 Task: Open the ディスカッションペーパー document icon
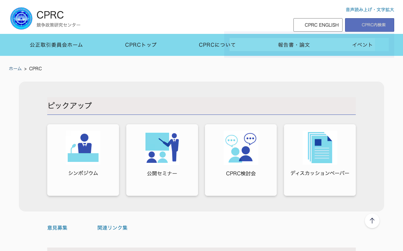[x=320, y=148]
